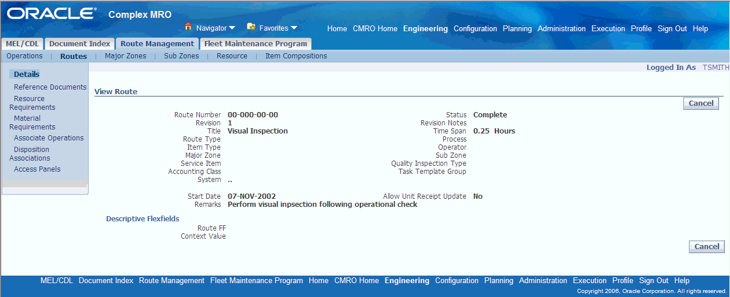Open Disposition Associations side link
Image resolution: width=730 pixels, height=297 pixels.
tap(30, 154)
